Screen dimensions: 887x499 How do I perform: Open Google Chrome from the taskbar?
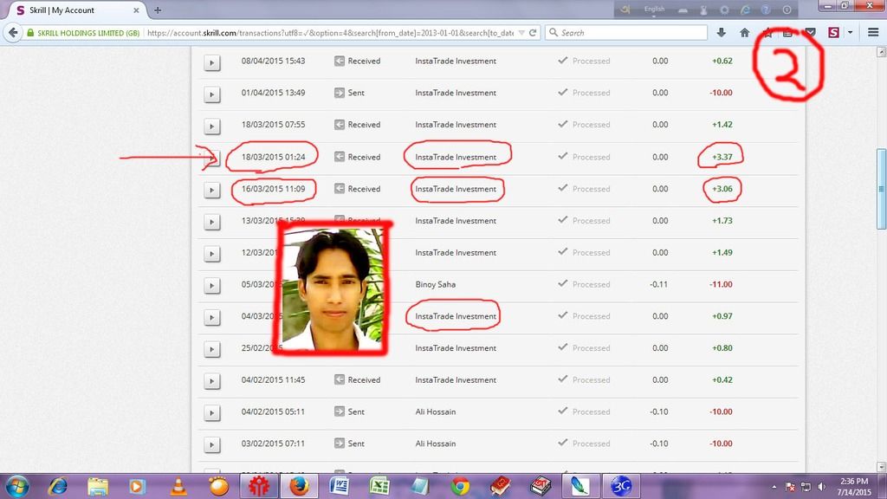point(460,486)
